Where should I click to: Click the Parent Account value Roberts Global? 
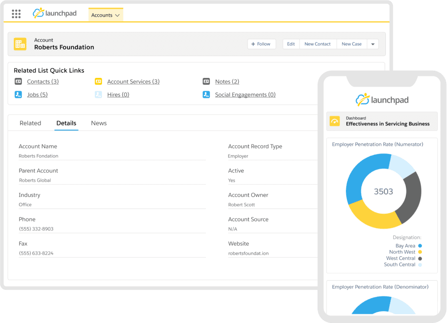(x=35, y=180)
